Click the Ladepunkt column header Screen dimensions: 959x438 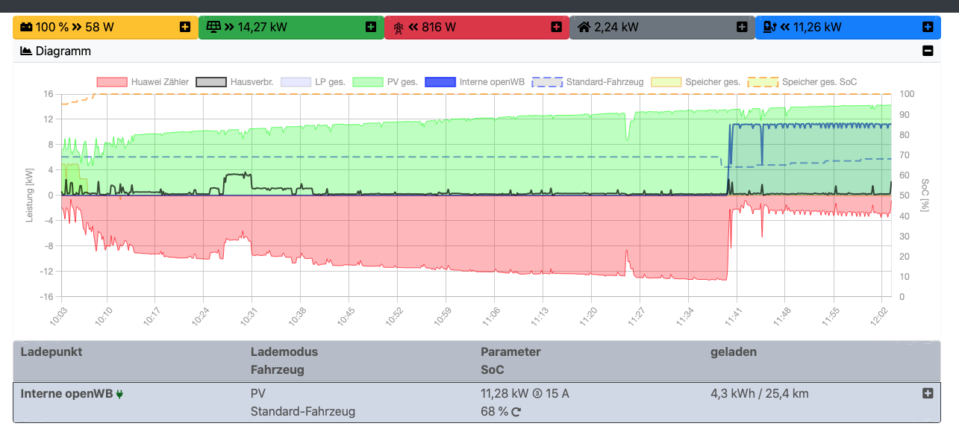tap(51, 351)
